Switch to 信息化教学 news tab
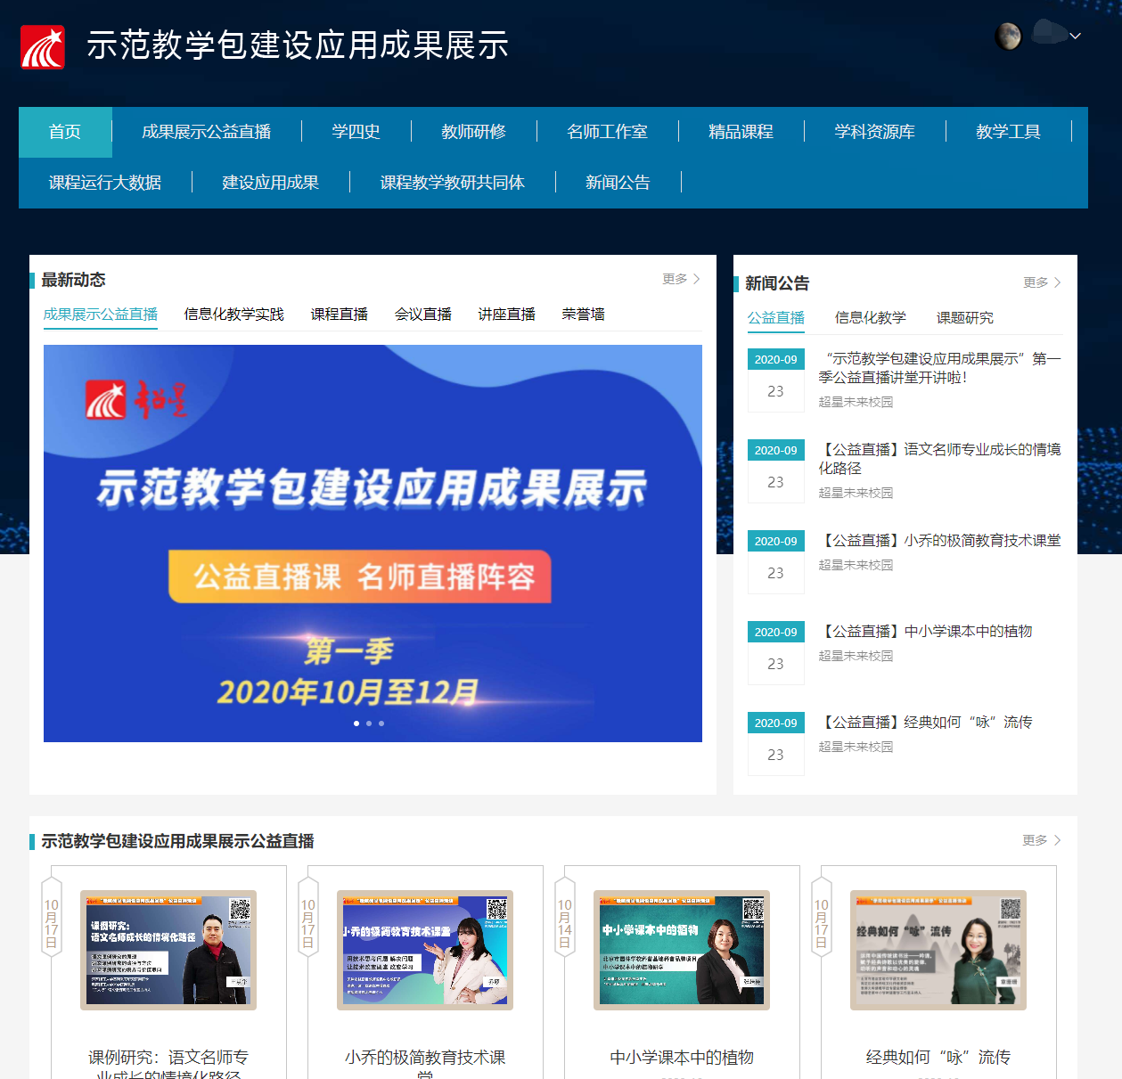The image size is (1122, 1079). pos(871,318)
